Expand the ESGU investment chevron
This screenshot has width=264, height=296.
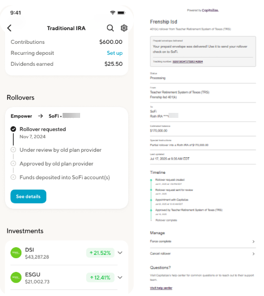120,277
